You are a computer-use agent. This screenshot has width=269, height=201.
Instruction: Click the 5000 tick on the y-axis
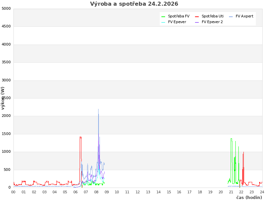point(6,8)
